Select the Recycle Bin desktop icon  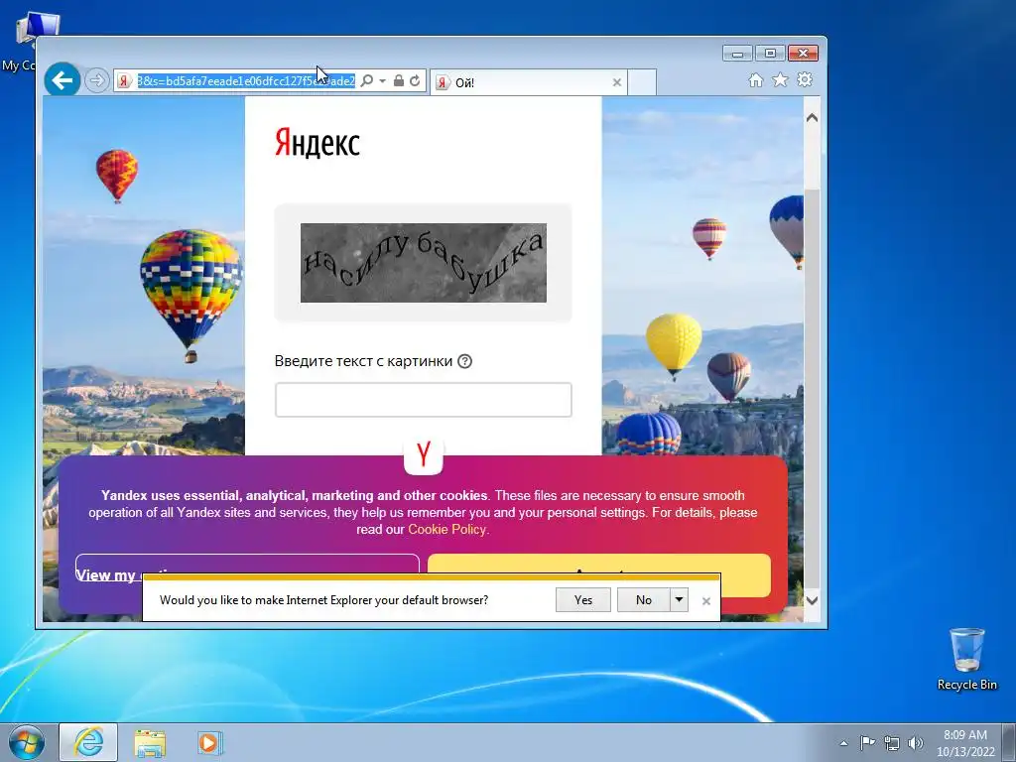(967, 659)
